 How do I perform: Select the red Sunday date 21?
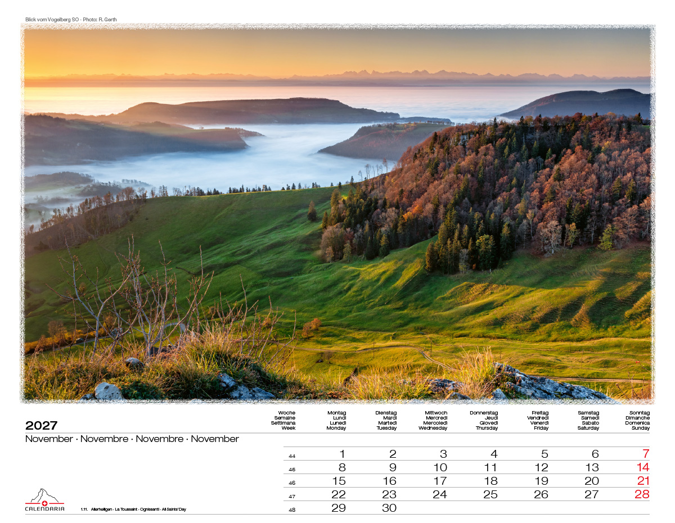pos(643,481)
